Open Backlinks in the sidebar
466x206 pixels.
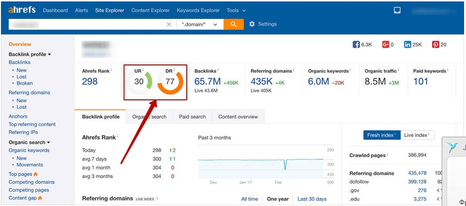point(19,63)
